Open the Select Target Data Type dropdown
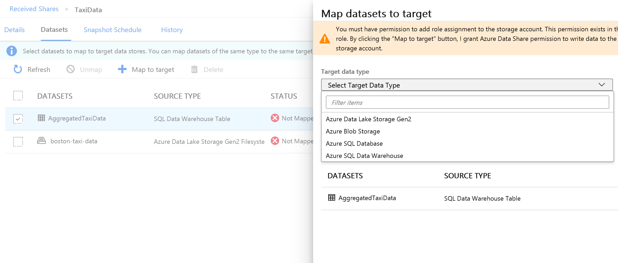 [x=467, y=85]
